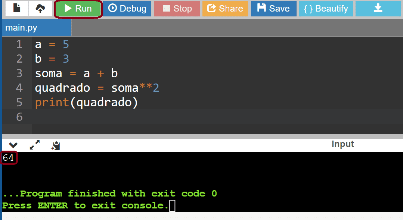Image resolution: width=403 pixels, height=220 pixels.
Task: Download the current code
Action: 378,8
